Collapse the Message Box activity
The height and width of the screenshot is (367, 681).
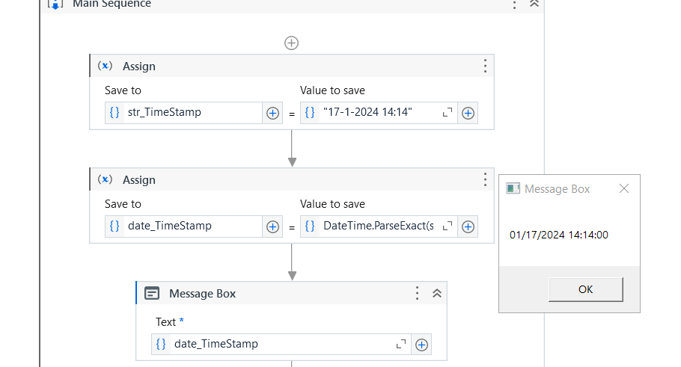click(x=437, y=294)
